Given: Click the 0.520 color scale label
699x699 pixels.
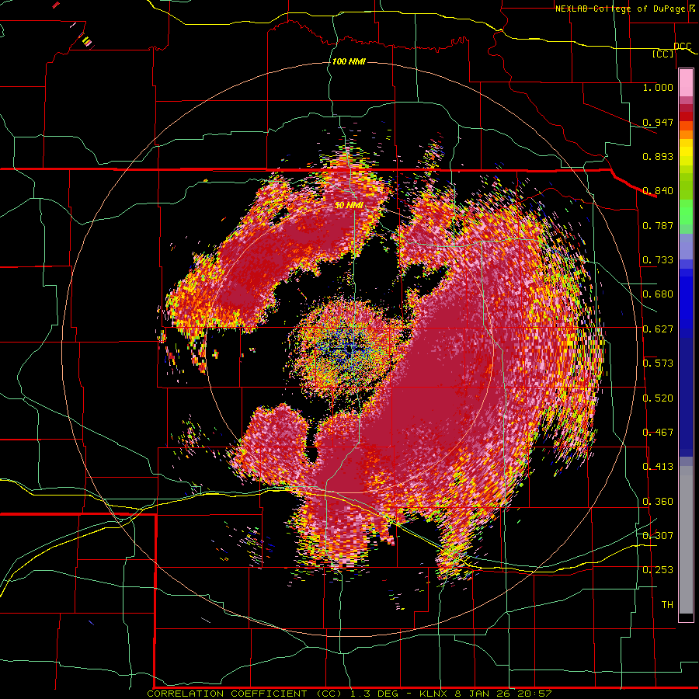Looking at the screenshot, I should coord(658,398).
